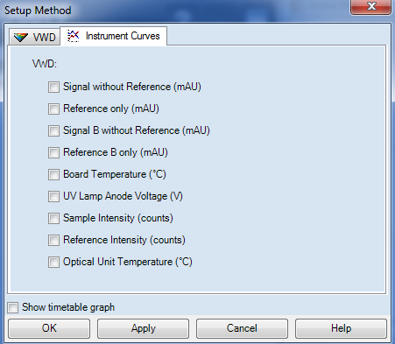Check the Reference only (mAU) box
Viewport: 395px width, 344px height.
[x=53, y=109]
